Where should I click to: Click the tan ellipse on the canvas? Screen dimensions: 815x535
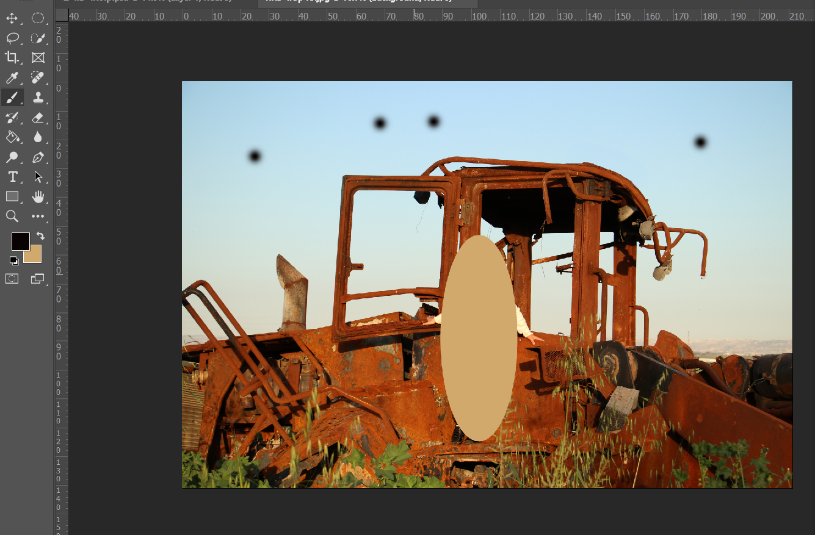tap(479, 338)
